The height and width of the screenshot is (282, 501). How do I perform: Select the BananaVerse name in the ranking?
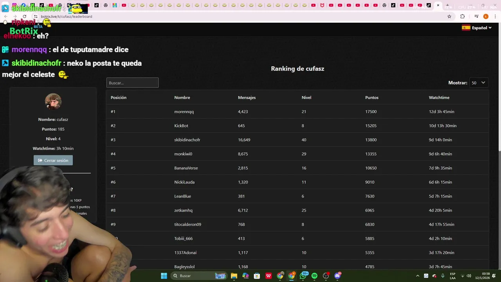186,168
